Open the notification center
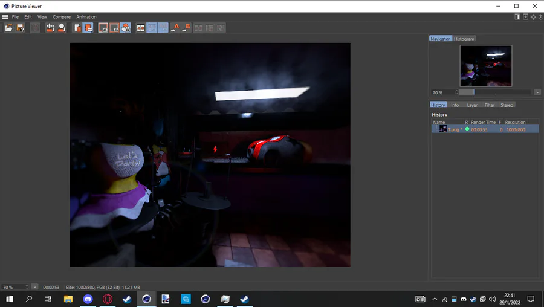The height and width of the screenshot is (307, 544). point(531,299)
